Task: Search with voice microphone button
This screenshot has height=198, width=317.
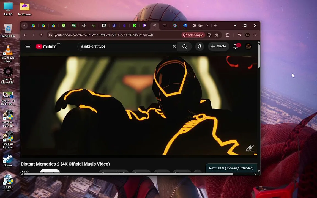Action: tap(200, 46)
